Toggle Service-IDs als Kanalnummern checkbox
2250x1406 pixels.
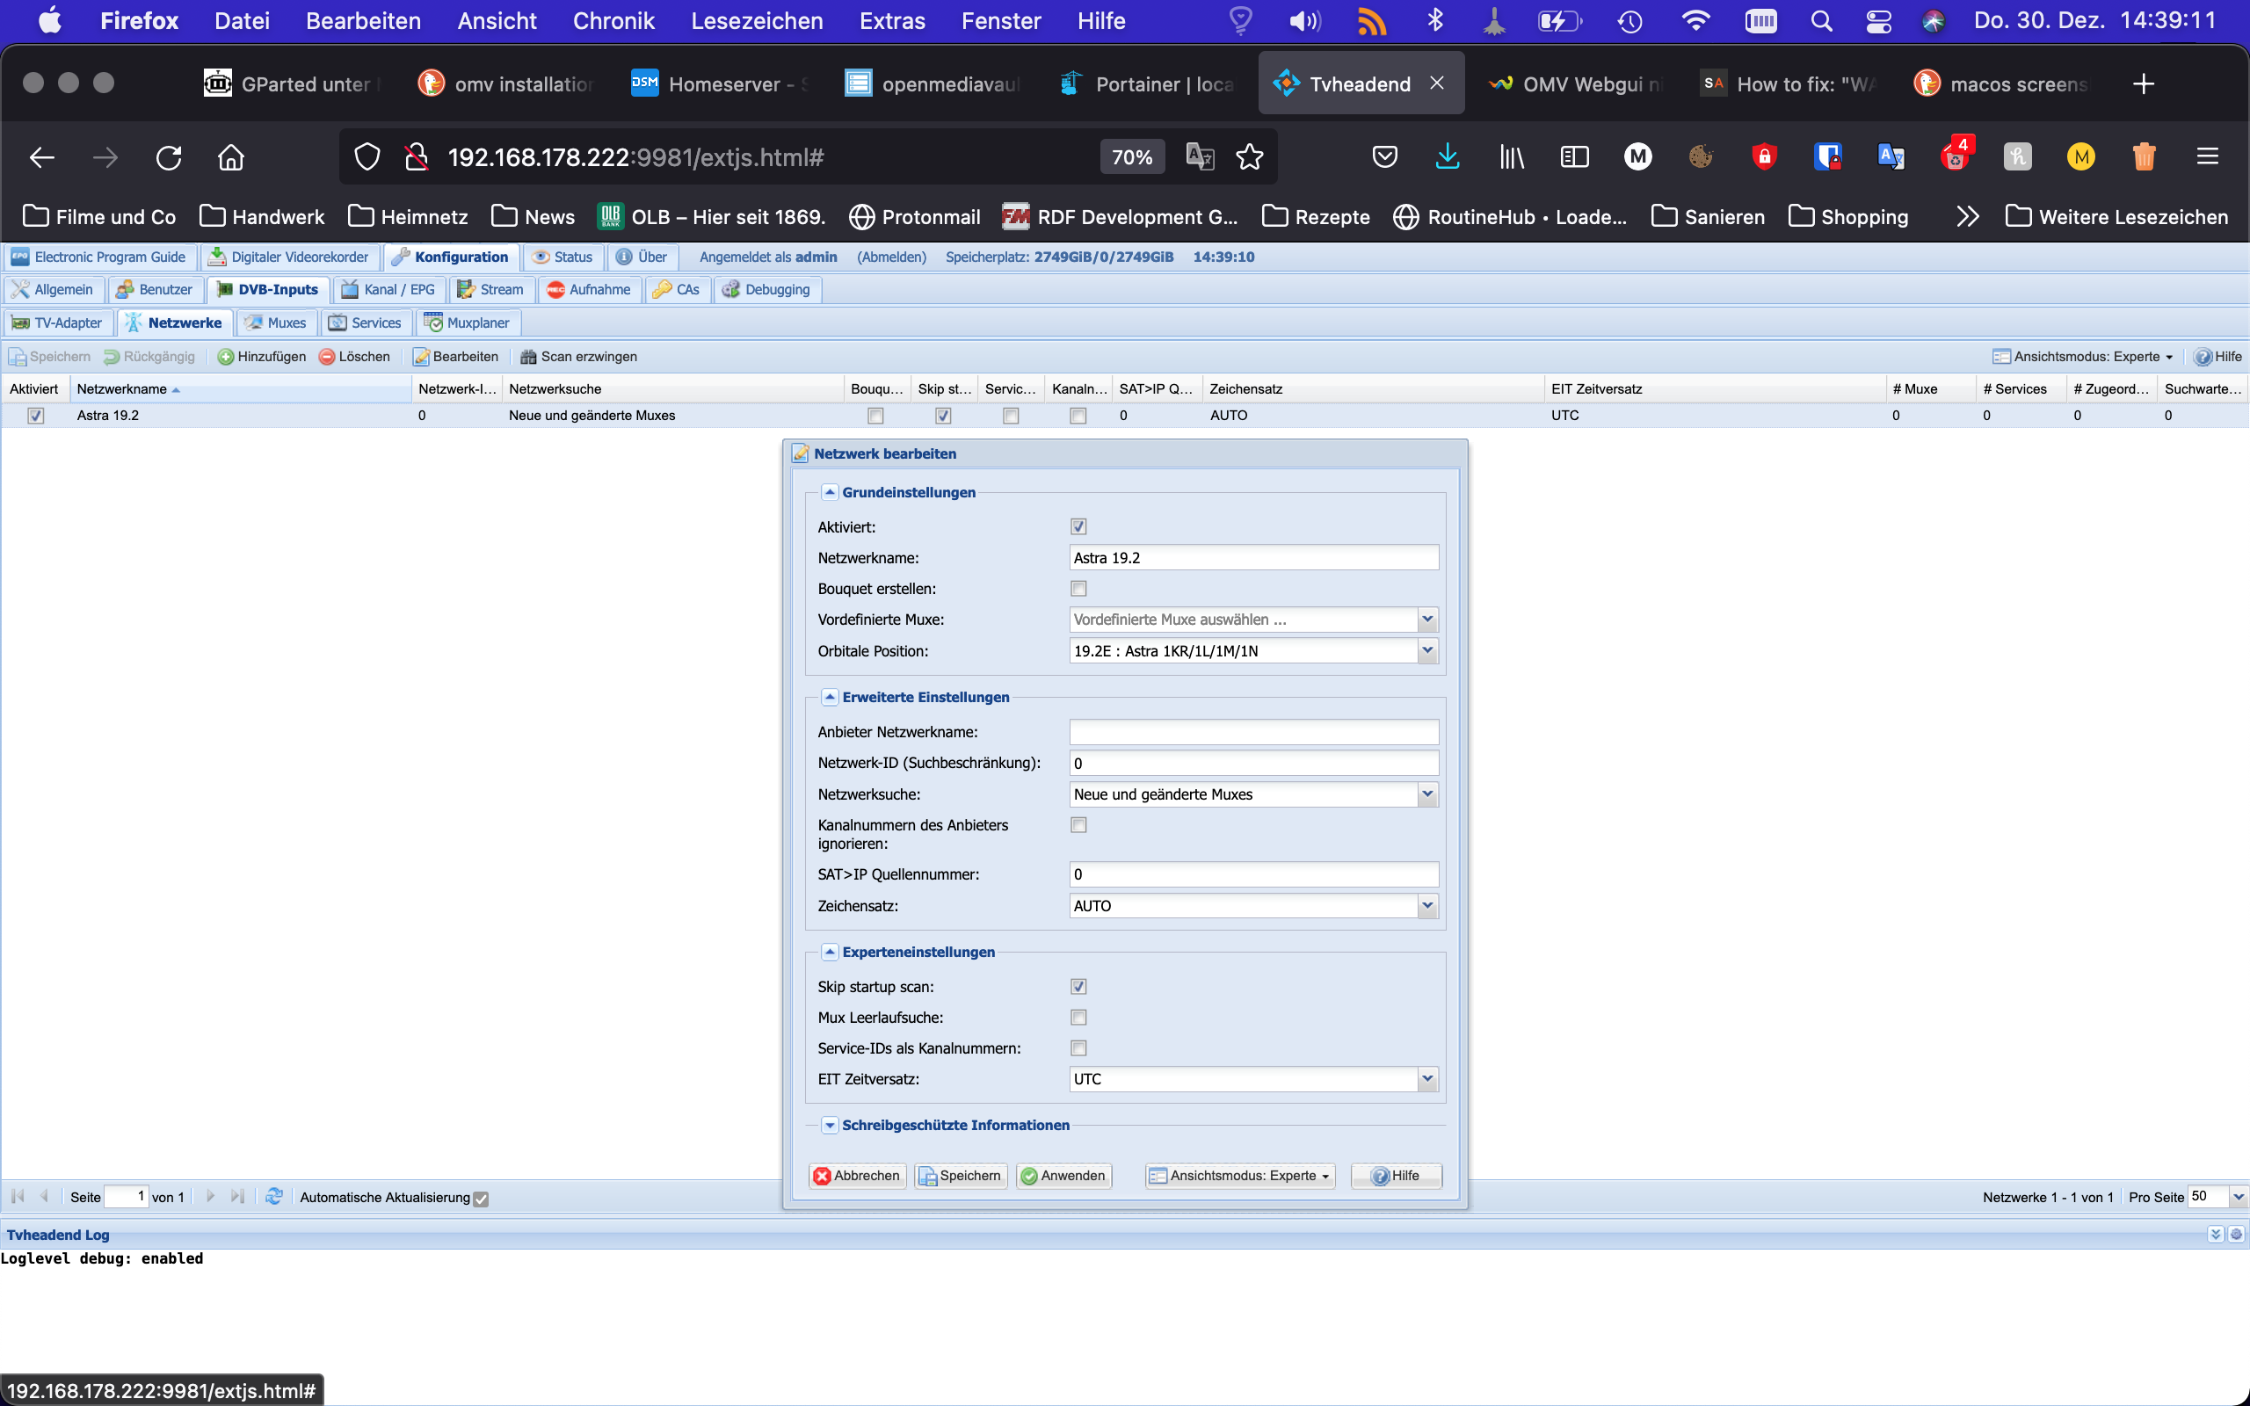click(x=1078, y=1047)
